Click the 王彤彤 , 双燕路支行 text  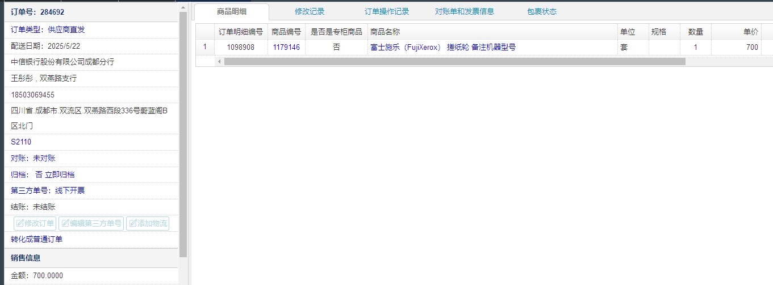coord(44,78)
